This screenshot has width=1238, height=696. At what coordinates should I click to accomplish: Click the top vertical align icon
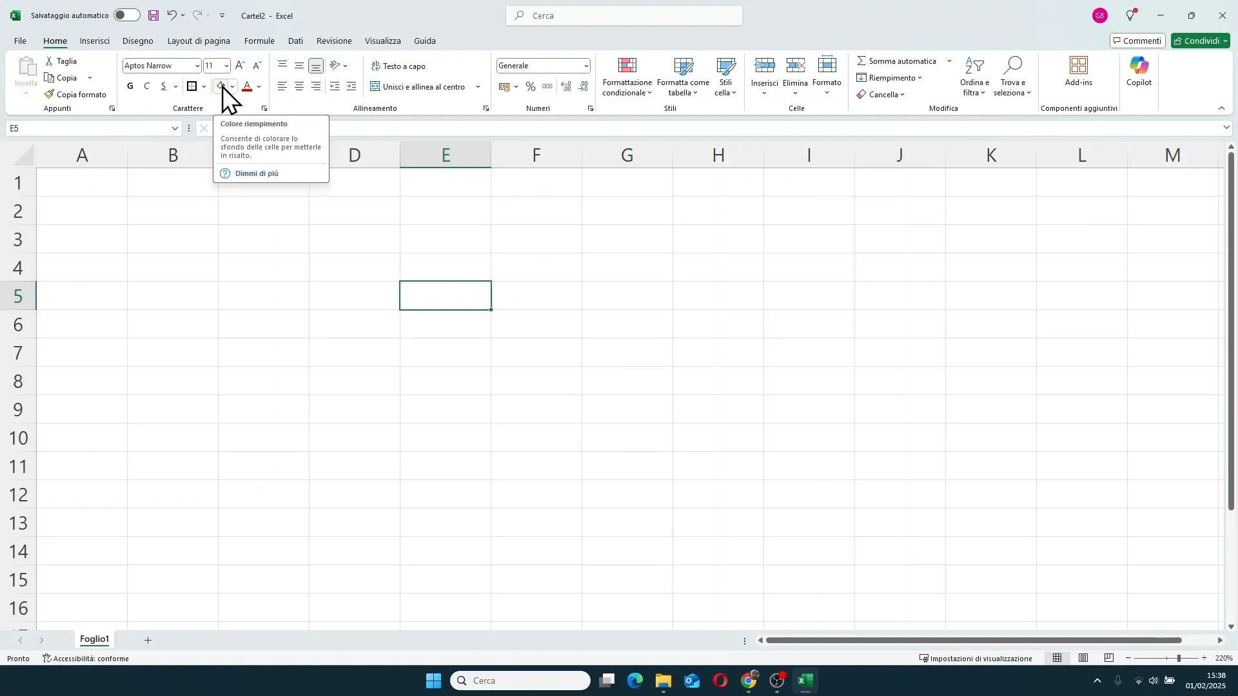pos(282,66)
